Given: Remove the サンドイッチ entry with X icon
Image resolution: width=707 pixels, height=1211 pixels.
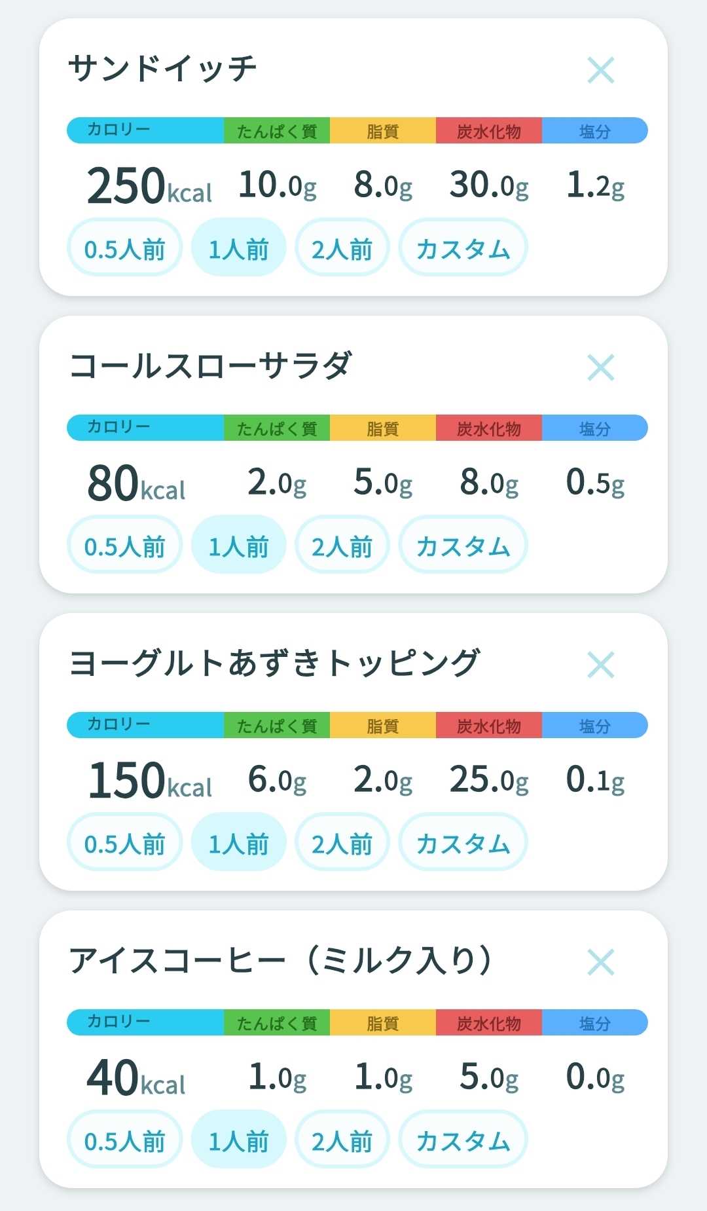Looking at the screenshot, I should click(600, 70).
